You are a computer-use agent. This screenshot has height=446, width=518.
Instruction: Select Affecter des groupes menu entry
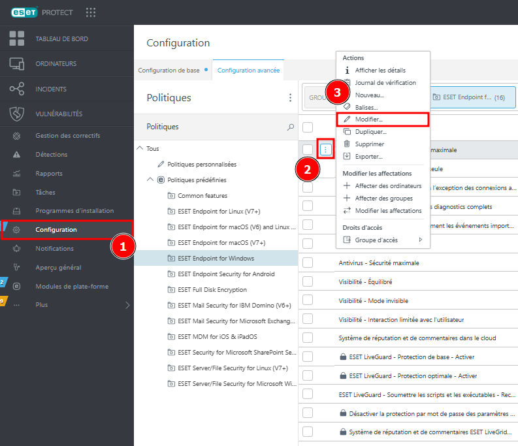383,199
